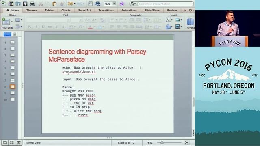Viewport: 260px width, 146px height.
Task: Click the red font color button
Action: (x=90, y=27)
